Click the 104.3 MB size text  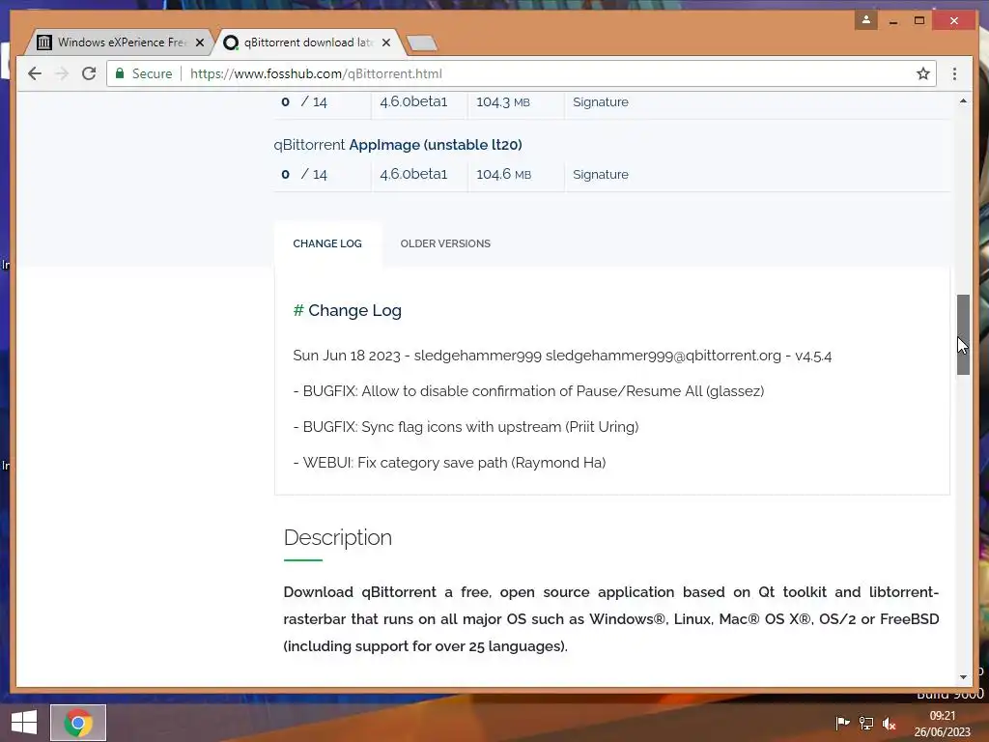[502, 101]
